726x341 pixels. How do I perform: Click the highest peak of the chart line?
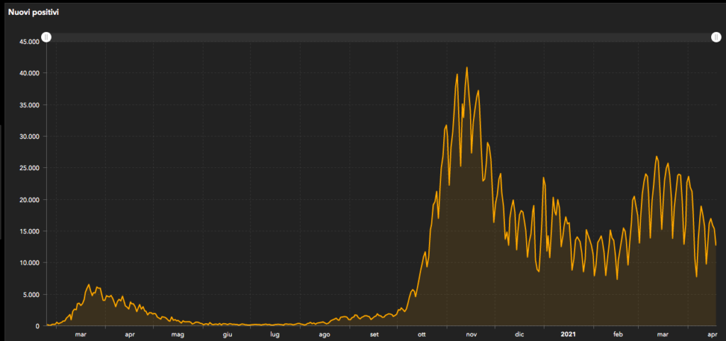tap(467, 68)
